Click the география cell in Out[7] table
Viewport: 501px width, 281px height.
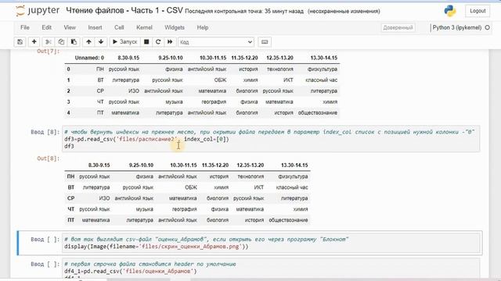(214, 102)
